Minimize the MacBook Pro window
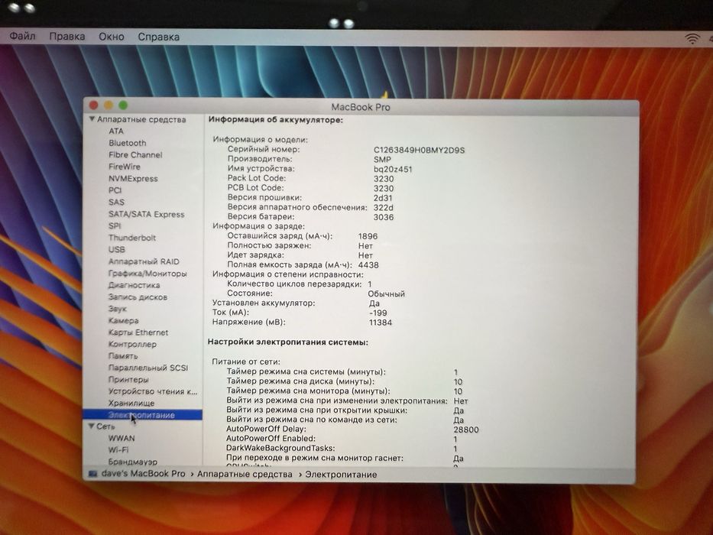 point(109,105)
